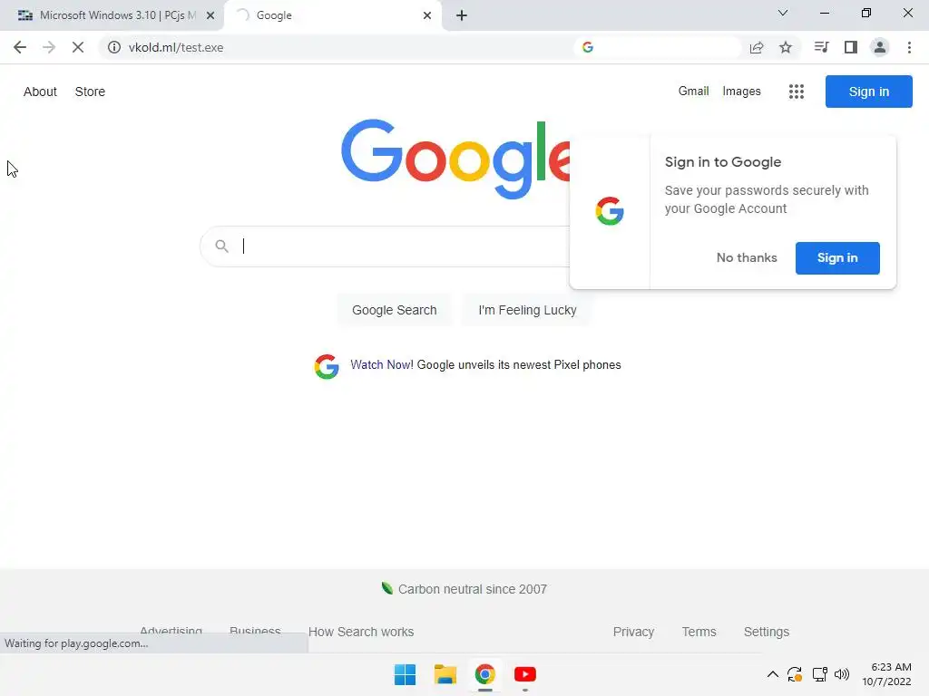The width and height of the screenshot is (929, 696).
Task: Open the Images link
Action: 741,92
